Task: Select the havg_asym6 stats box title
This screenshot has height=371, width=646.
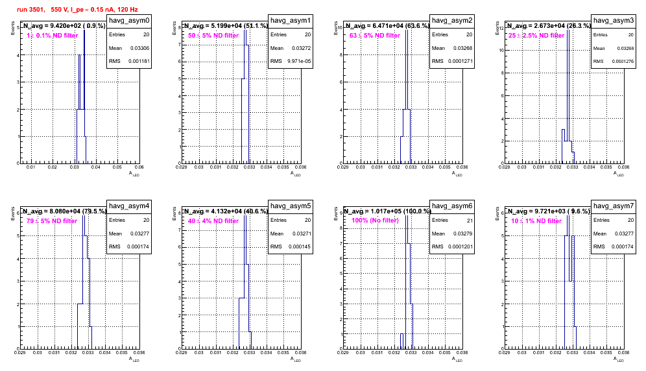Action: tap(452, 206)
